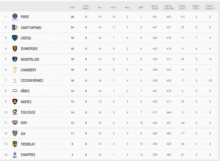220x161 pixels.
Task: Click the Paris club logo
Action: (x=15, y=17)
